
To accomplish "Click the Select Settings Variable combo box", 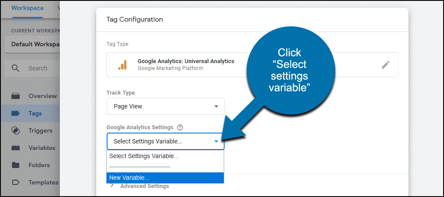I will [165, 141].
